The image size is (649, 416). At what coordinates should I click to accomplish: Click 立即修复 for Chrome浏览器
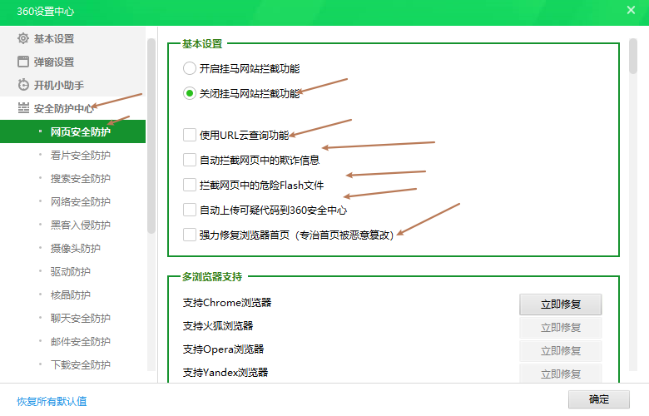click(561, 305)
